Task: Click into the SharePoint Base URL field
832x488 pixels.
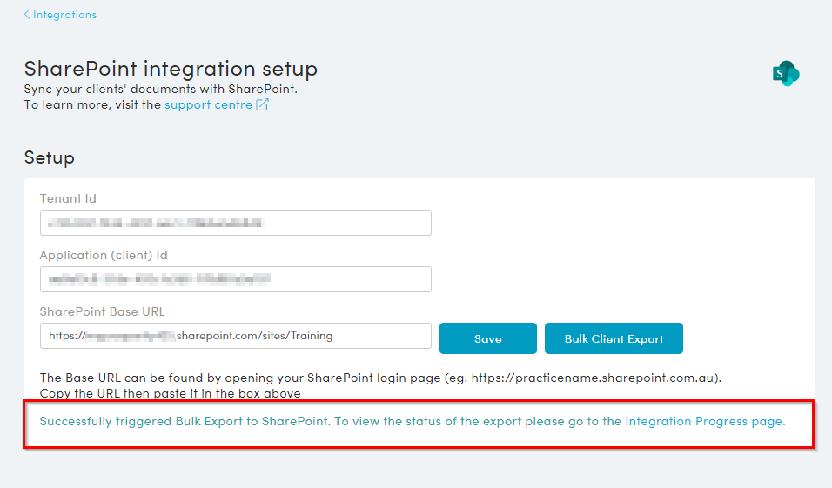Action: tap(236, 336)
